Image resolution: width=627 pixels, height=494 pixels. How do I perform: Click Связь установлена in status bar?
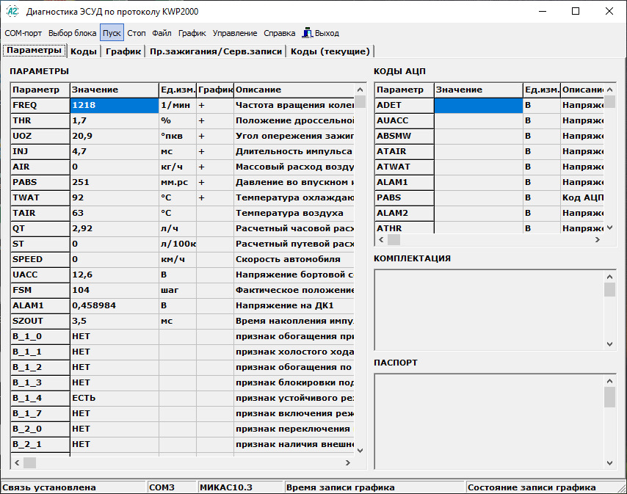73,487
